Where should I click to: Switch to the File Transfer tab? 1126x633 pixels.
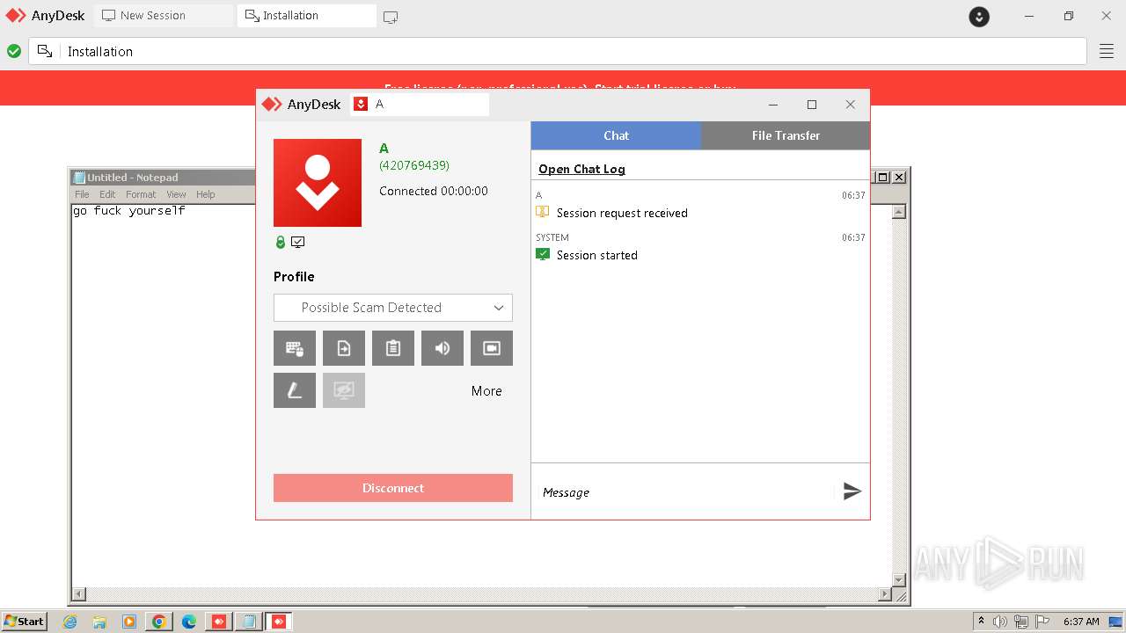[786, 135]
